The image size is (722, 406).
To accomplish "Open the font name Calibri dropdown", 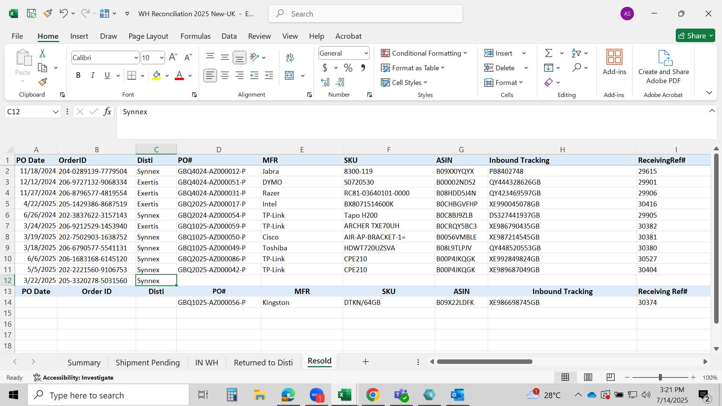I will click(x=136, y=58).
